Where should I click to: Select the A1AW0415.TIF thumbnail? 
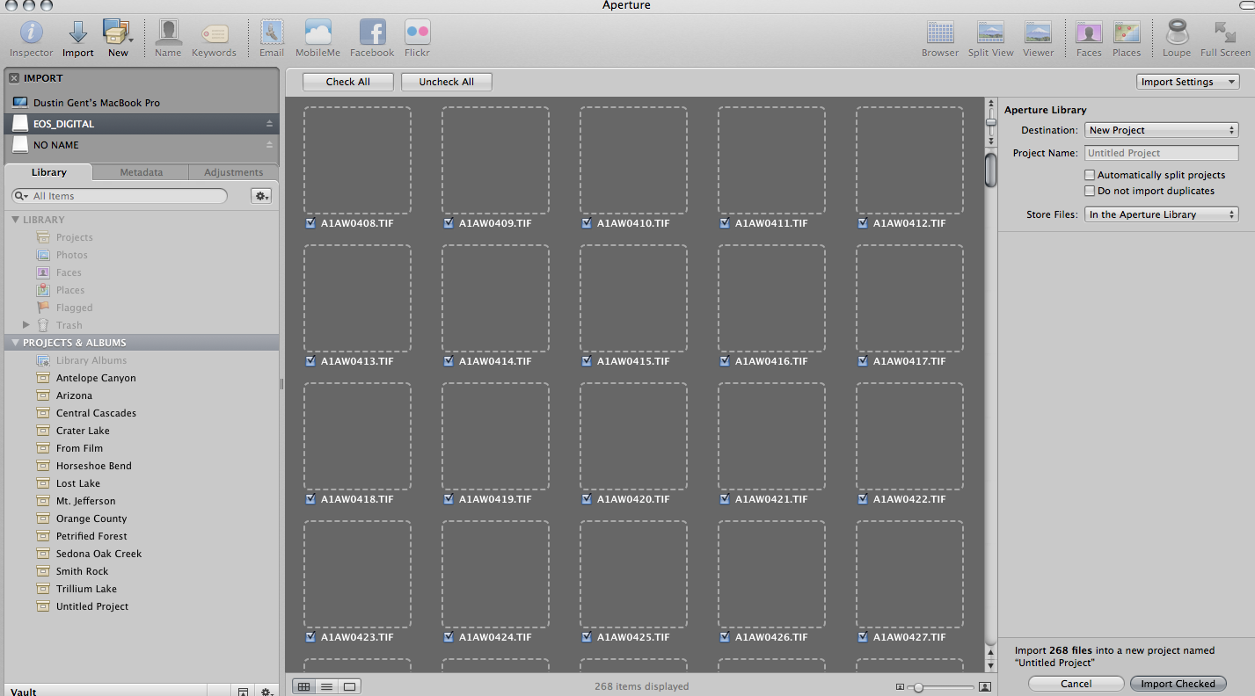(x=633, y=298)
